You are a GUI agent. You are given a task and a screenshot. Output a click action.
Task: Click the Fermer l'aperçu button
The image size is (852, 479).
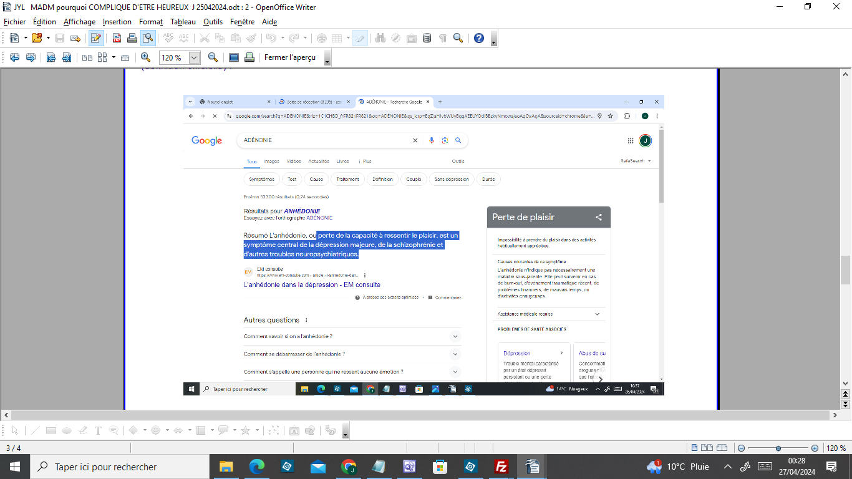[x=289, y=57]
